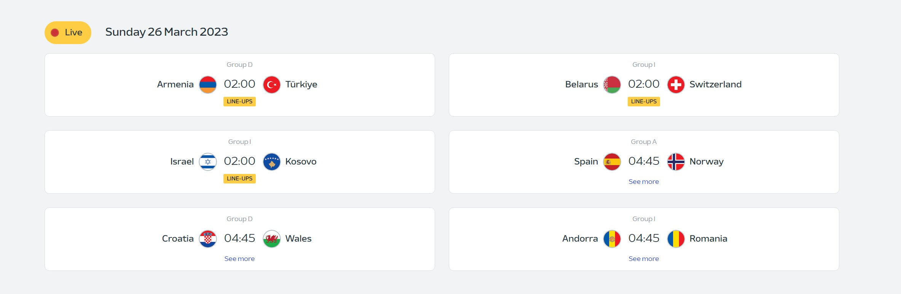Click the Andorra flag icon
Image resolution: width=901 pixels, height=294 pixels.
[x=612, y=239]
